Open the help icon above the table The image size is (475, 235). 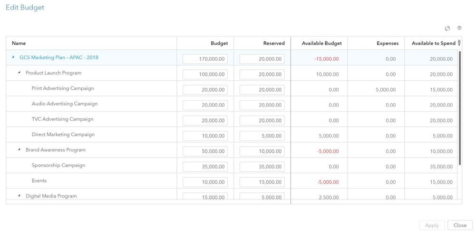(459, 28)
